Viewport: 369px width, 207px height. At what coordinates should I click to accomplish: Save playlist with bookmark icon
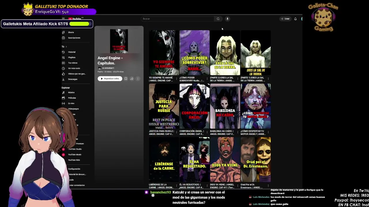click(126, 78)
